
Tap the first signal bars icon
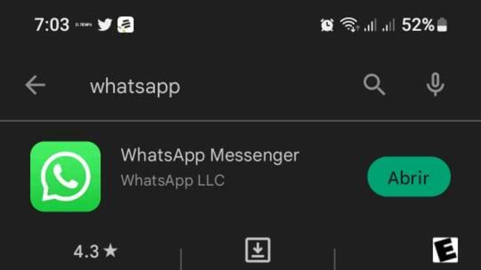[370, 26]
